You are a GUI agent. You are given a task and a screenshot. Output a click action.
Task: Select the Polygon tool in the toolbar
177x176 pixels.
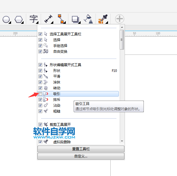(x=19, y=19)
